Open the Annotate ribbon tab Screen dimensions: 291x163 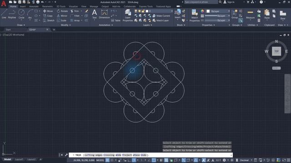click(x=34, y=6)
